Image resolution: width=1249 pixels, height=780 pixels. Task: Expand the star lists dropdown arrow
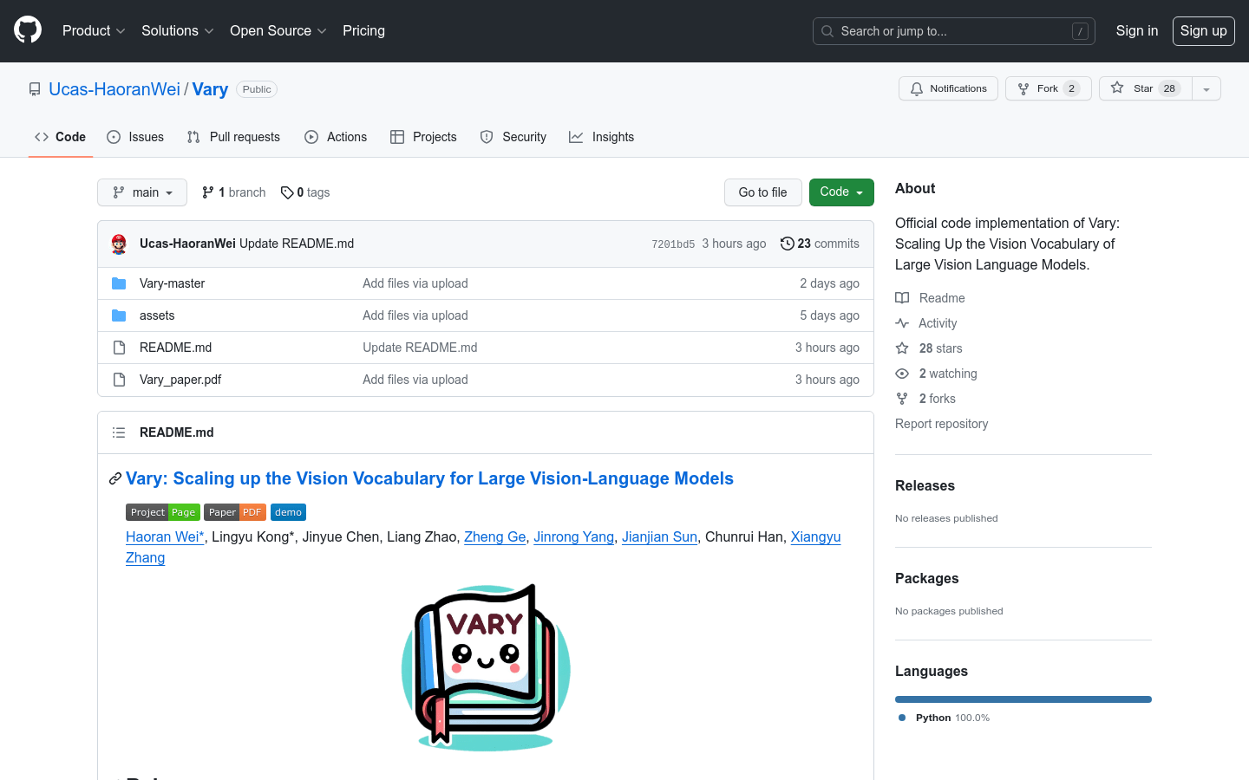coord(1206,88)
